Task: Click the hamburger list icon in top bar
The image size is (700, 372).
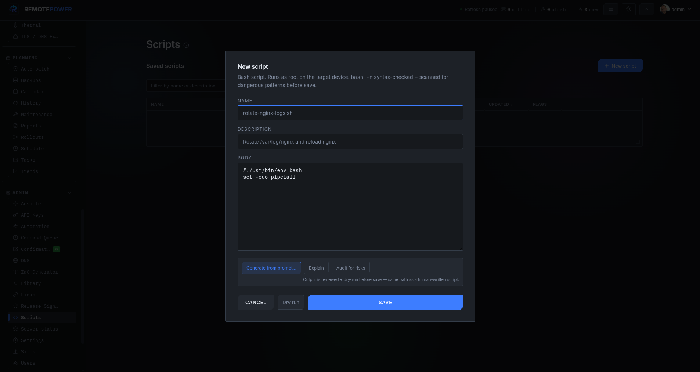Action: [611, 9]
